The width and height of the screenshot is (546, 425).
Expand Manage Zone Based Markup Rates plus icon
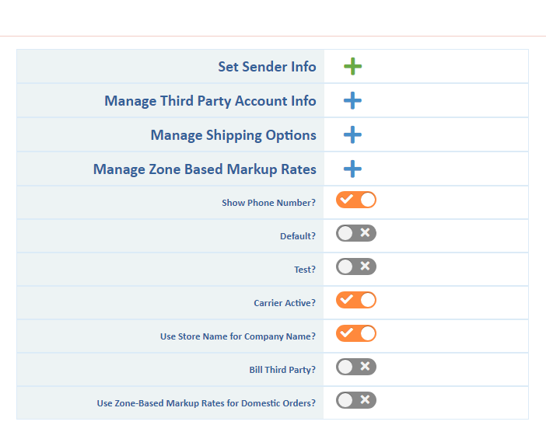[352, 169]
